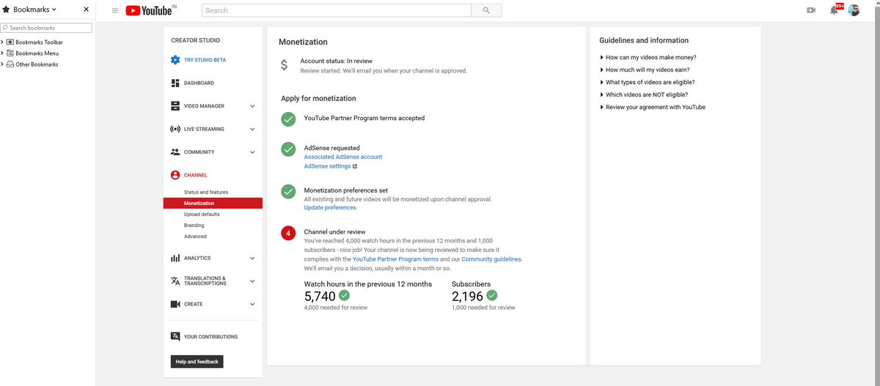
Task: Click the Your Contributions translate icon
Action: (175, 337)
